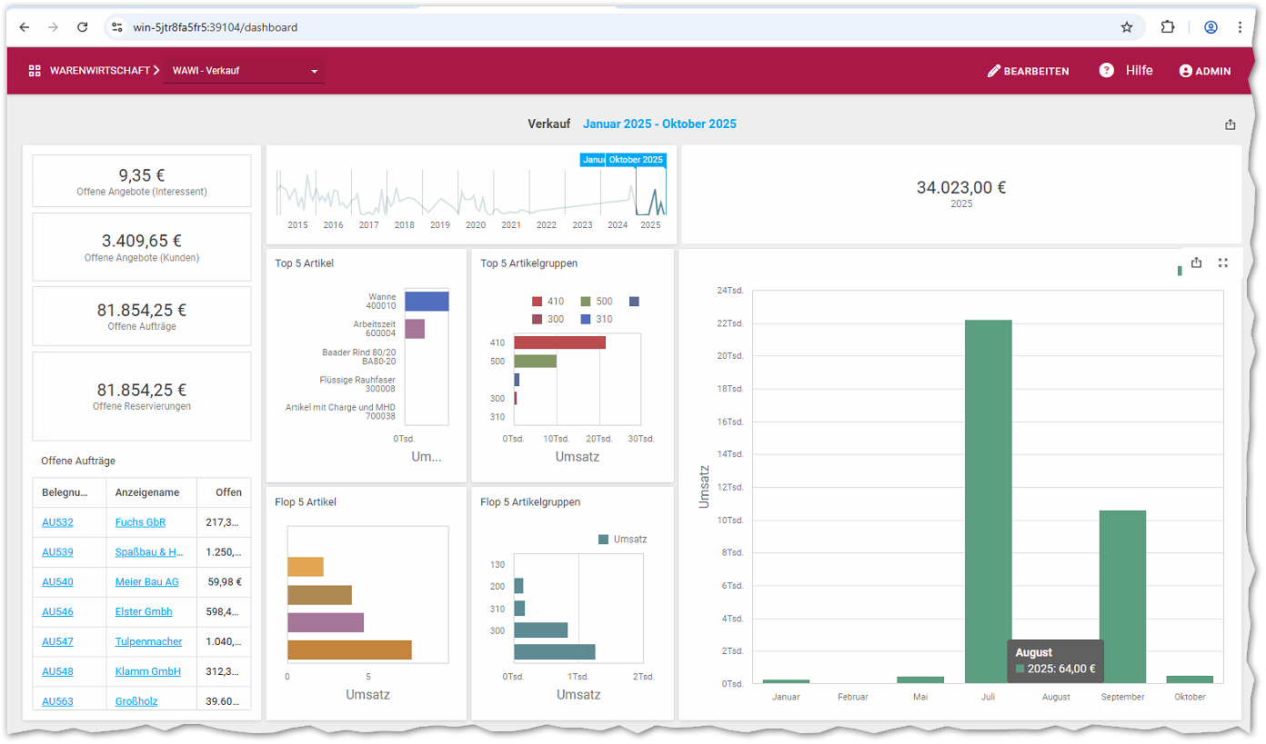The width and height of the screenshot is (1266, 744).
Task: Bookmark this page with the star icon
Action: pos(1127,27)
